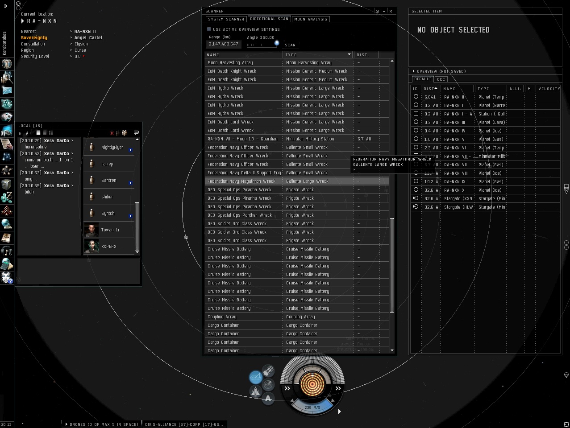Expand the left HUD double-arrow panel
570x428 pixels.
[287, 388]
